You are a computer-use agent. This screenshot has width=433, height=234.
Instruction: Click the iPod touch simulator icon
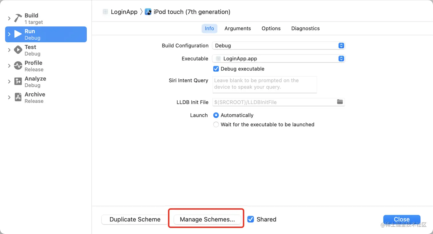click(148, 12)
